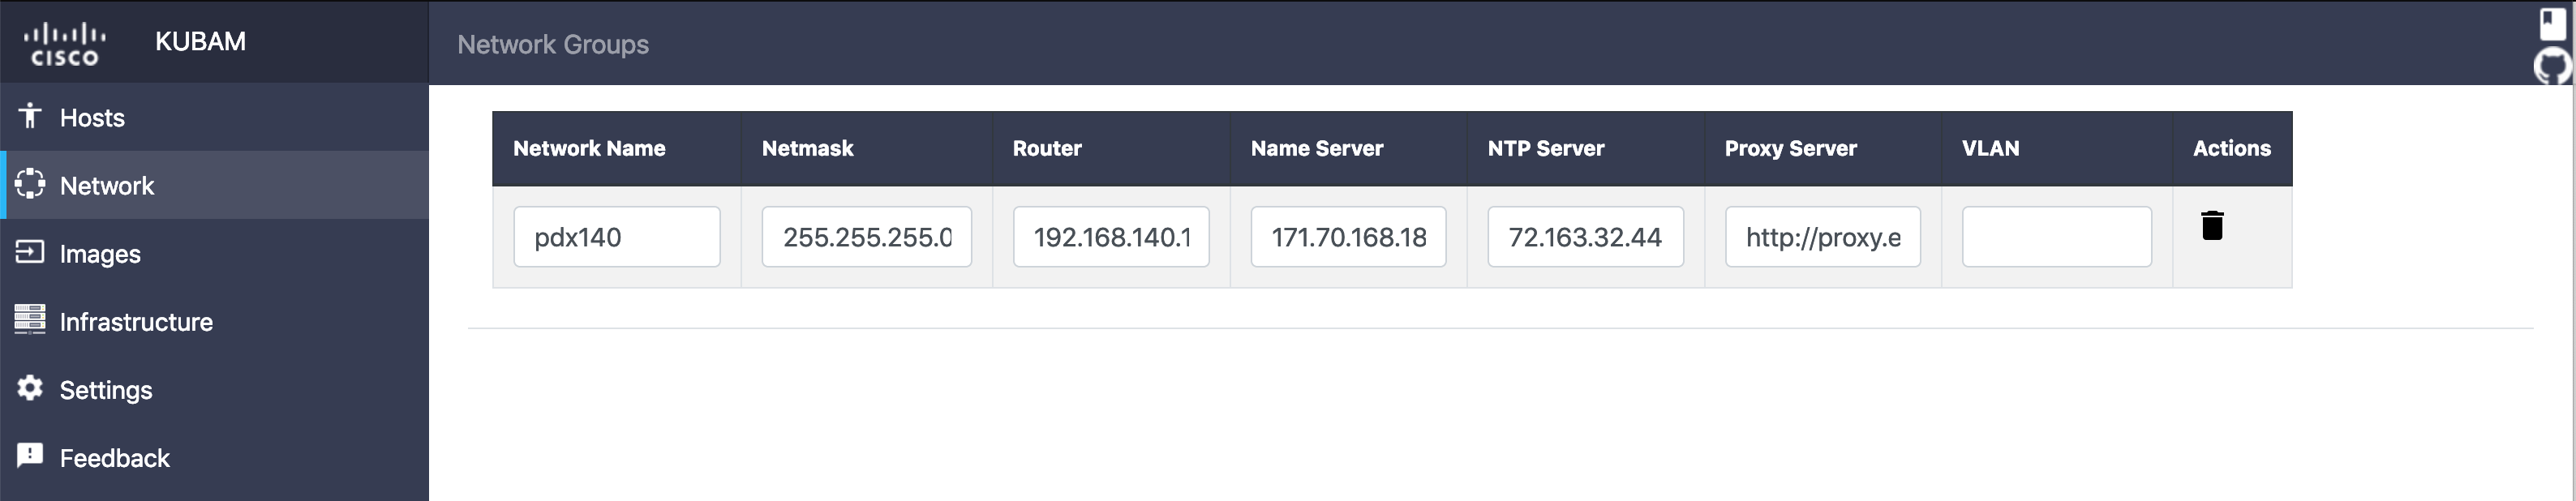The height and width of the screenshot is (501, 2576).
Task: Click the Settings gear icon
Action: point(30,388)
